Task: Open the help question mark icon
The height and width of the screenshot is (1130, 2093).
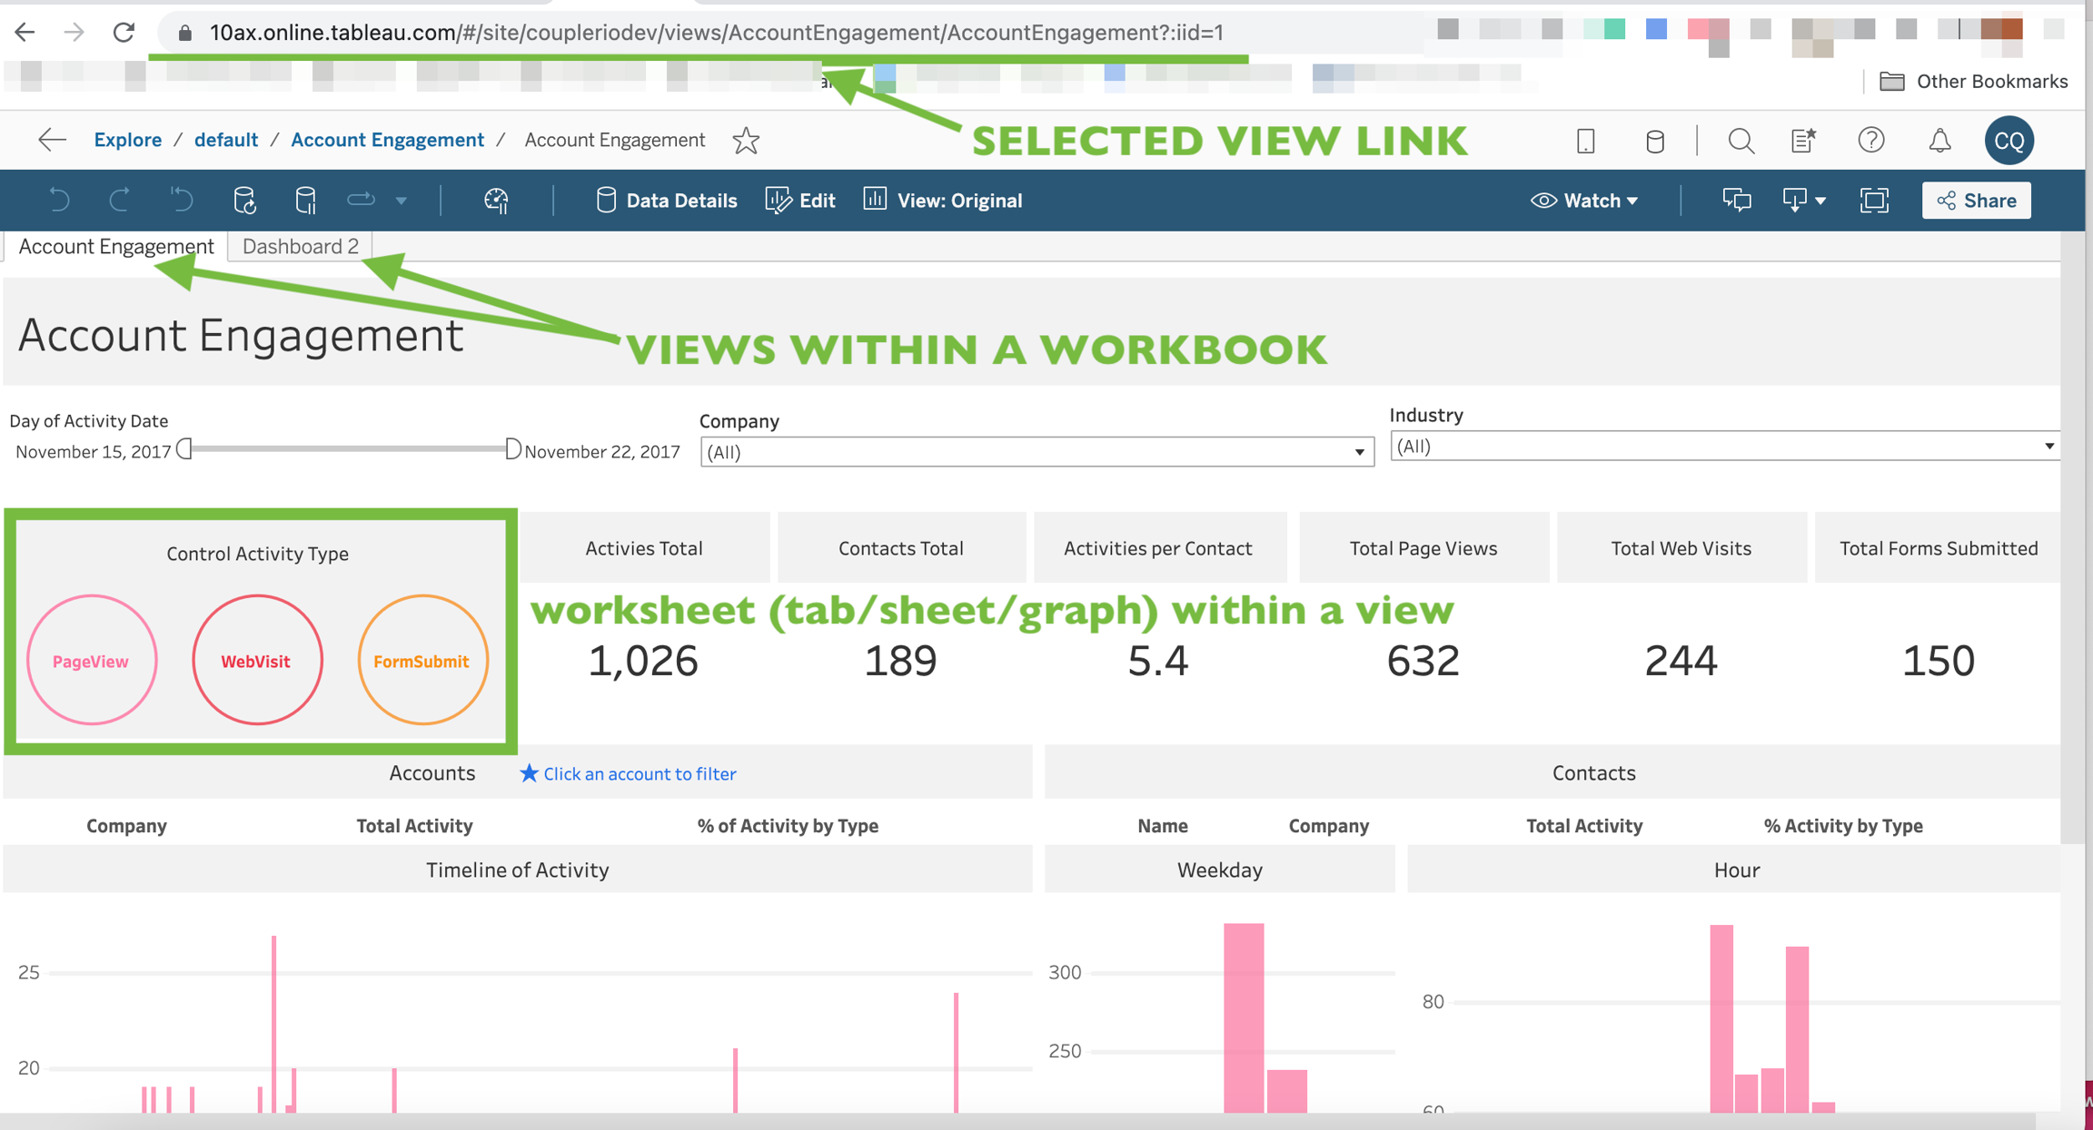Action: (x=1870, y=141)
